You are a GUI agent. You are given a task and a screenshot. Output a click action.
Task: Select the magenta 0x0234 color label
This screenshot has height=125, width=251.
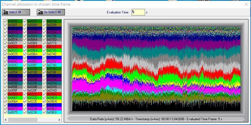(x=34, y=109)
